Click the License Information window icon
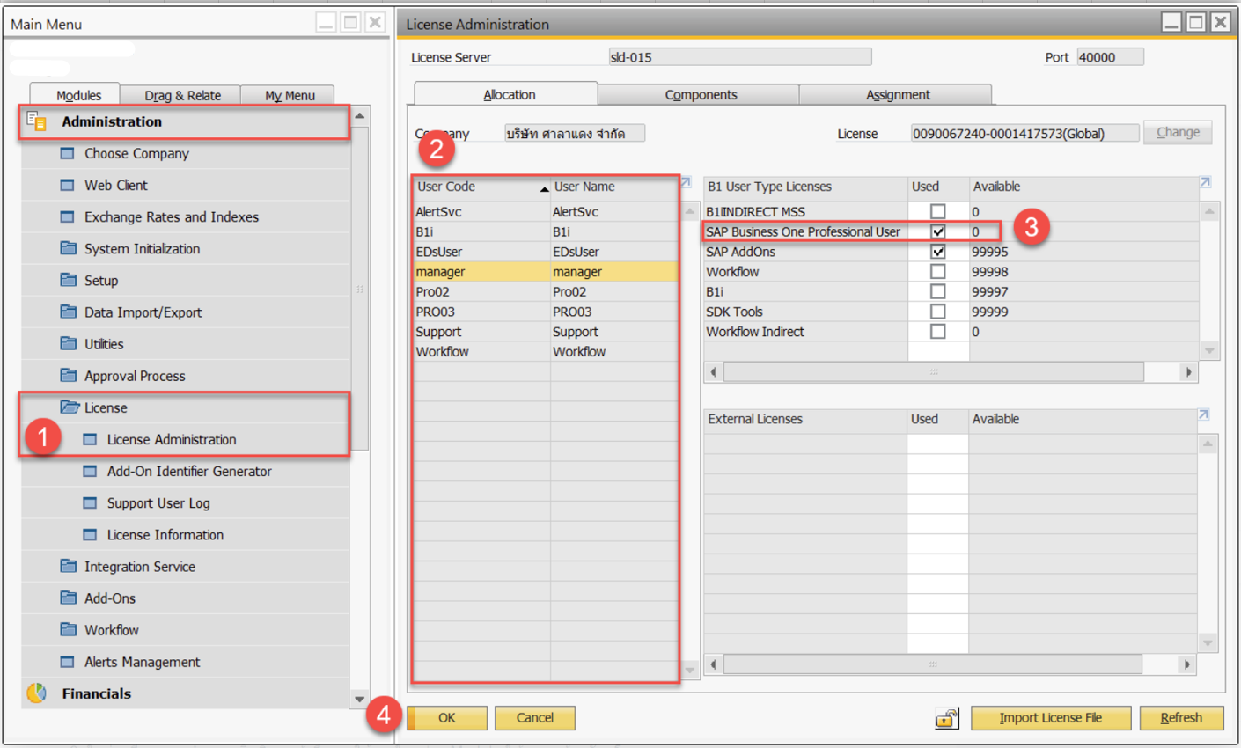 pyautogui.click(x=91, y=534)
